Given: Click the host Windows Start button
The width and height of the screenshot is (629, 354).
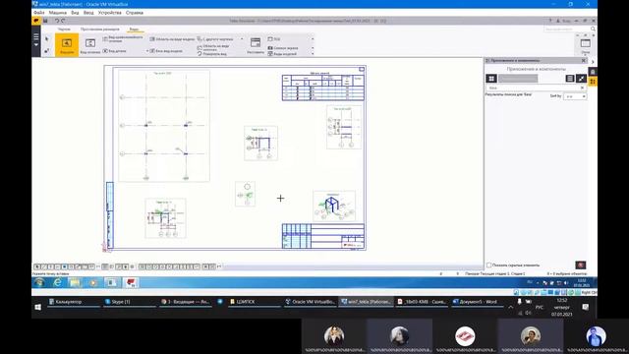Looking at the screenshot, I should (x=38, y=307).
